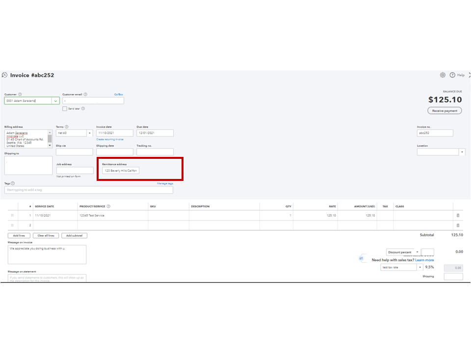The width and height of the screenshot is (471, 353).
Task: Click the Customer email field
Action: [93, 101]
